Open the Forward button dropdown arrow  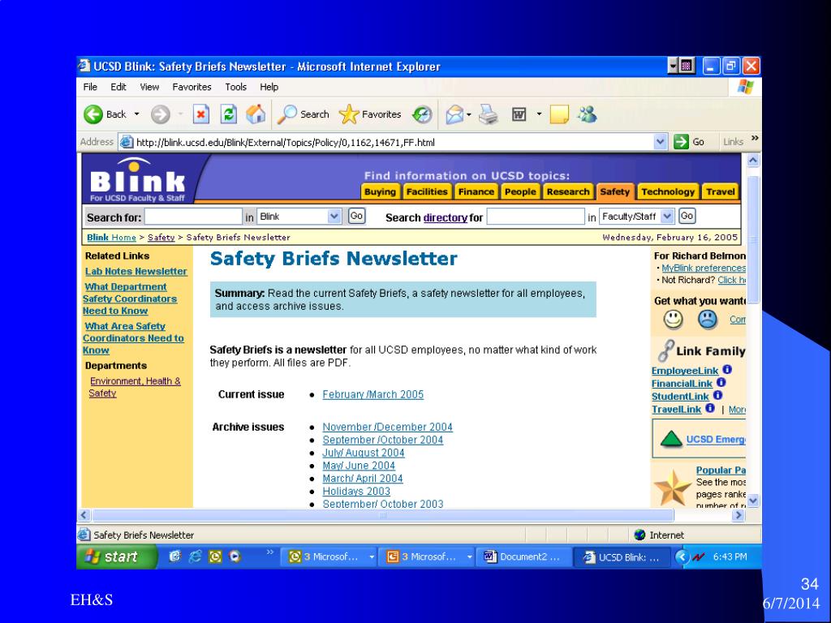pyautogui.click(x=180, y=114)
